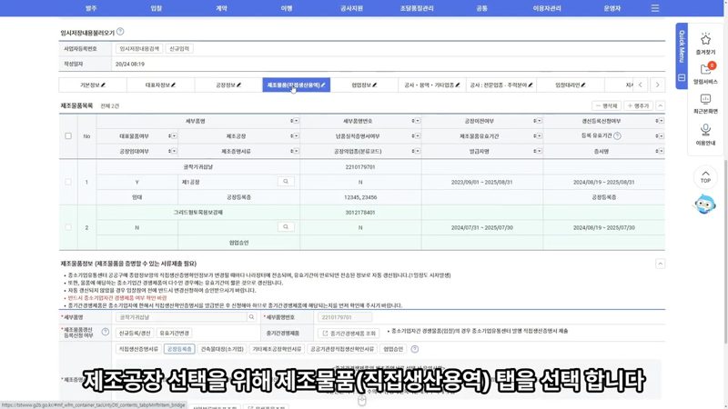The image size is (728, 409).
Task: Open the 계약 top menu
Action: (221, 8)
